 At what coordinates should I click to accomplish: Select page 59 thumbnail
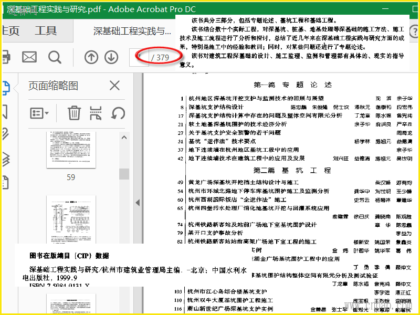point(71,150)
